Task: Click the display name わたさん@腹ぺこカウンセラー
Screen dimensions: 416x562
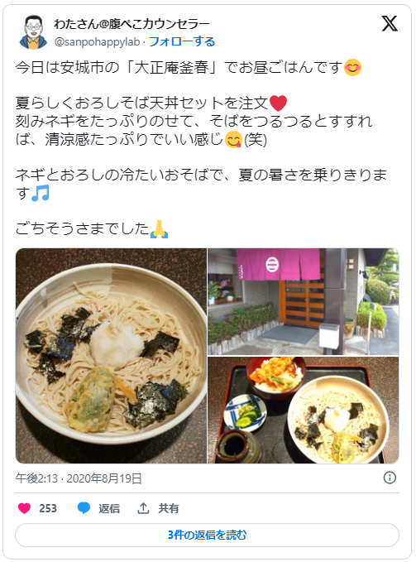Action: pyautogui.click(x=131, y=24)
